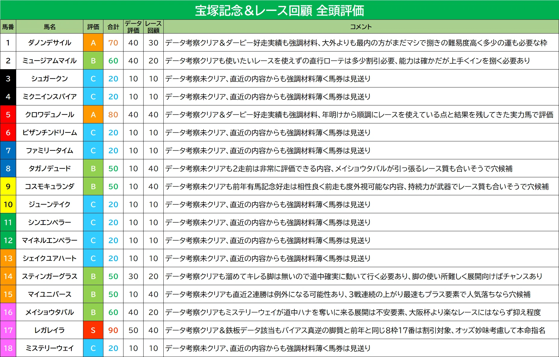Click the 評価 column header
559x357 pixels.
(93, 27)
